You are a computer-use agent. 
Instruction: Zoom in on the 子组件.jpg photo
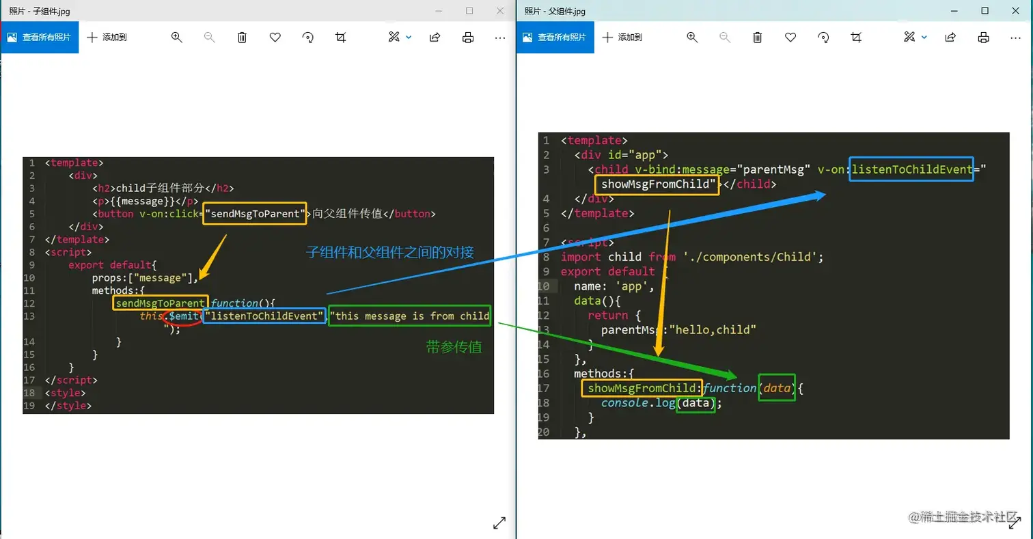pos(177,38)
